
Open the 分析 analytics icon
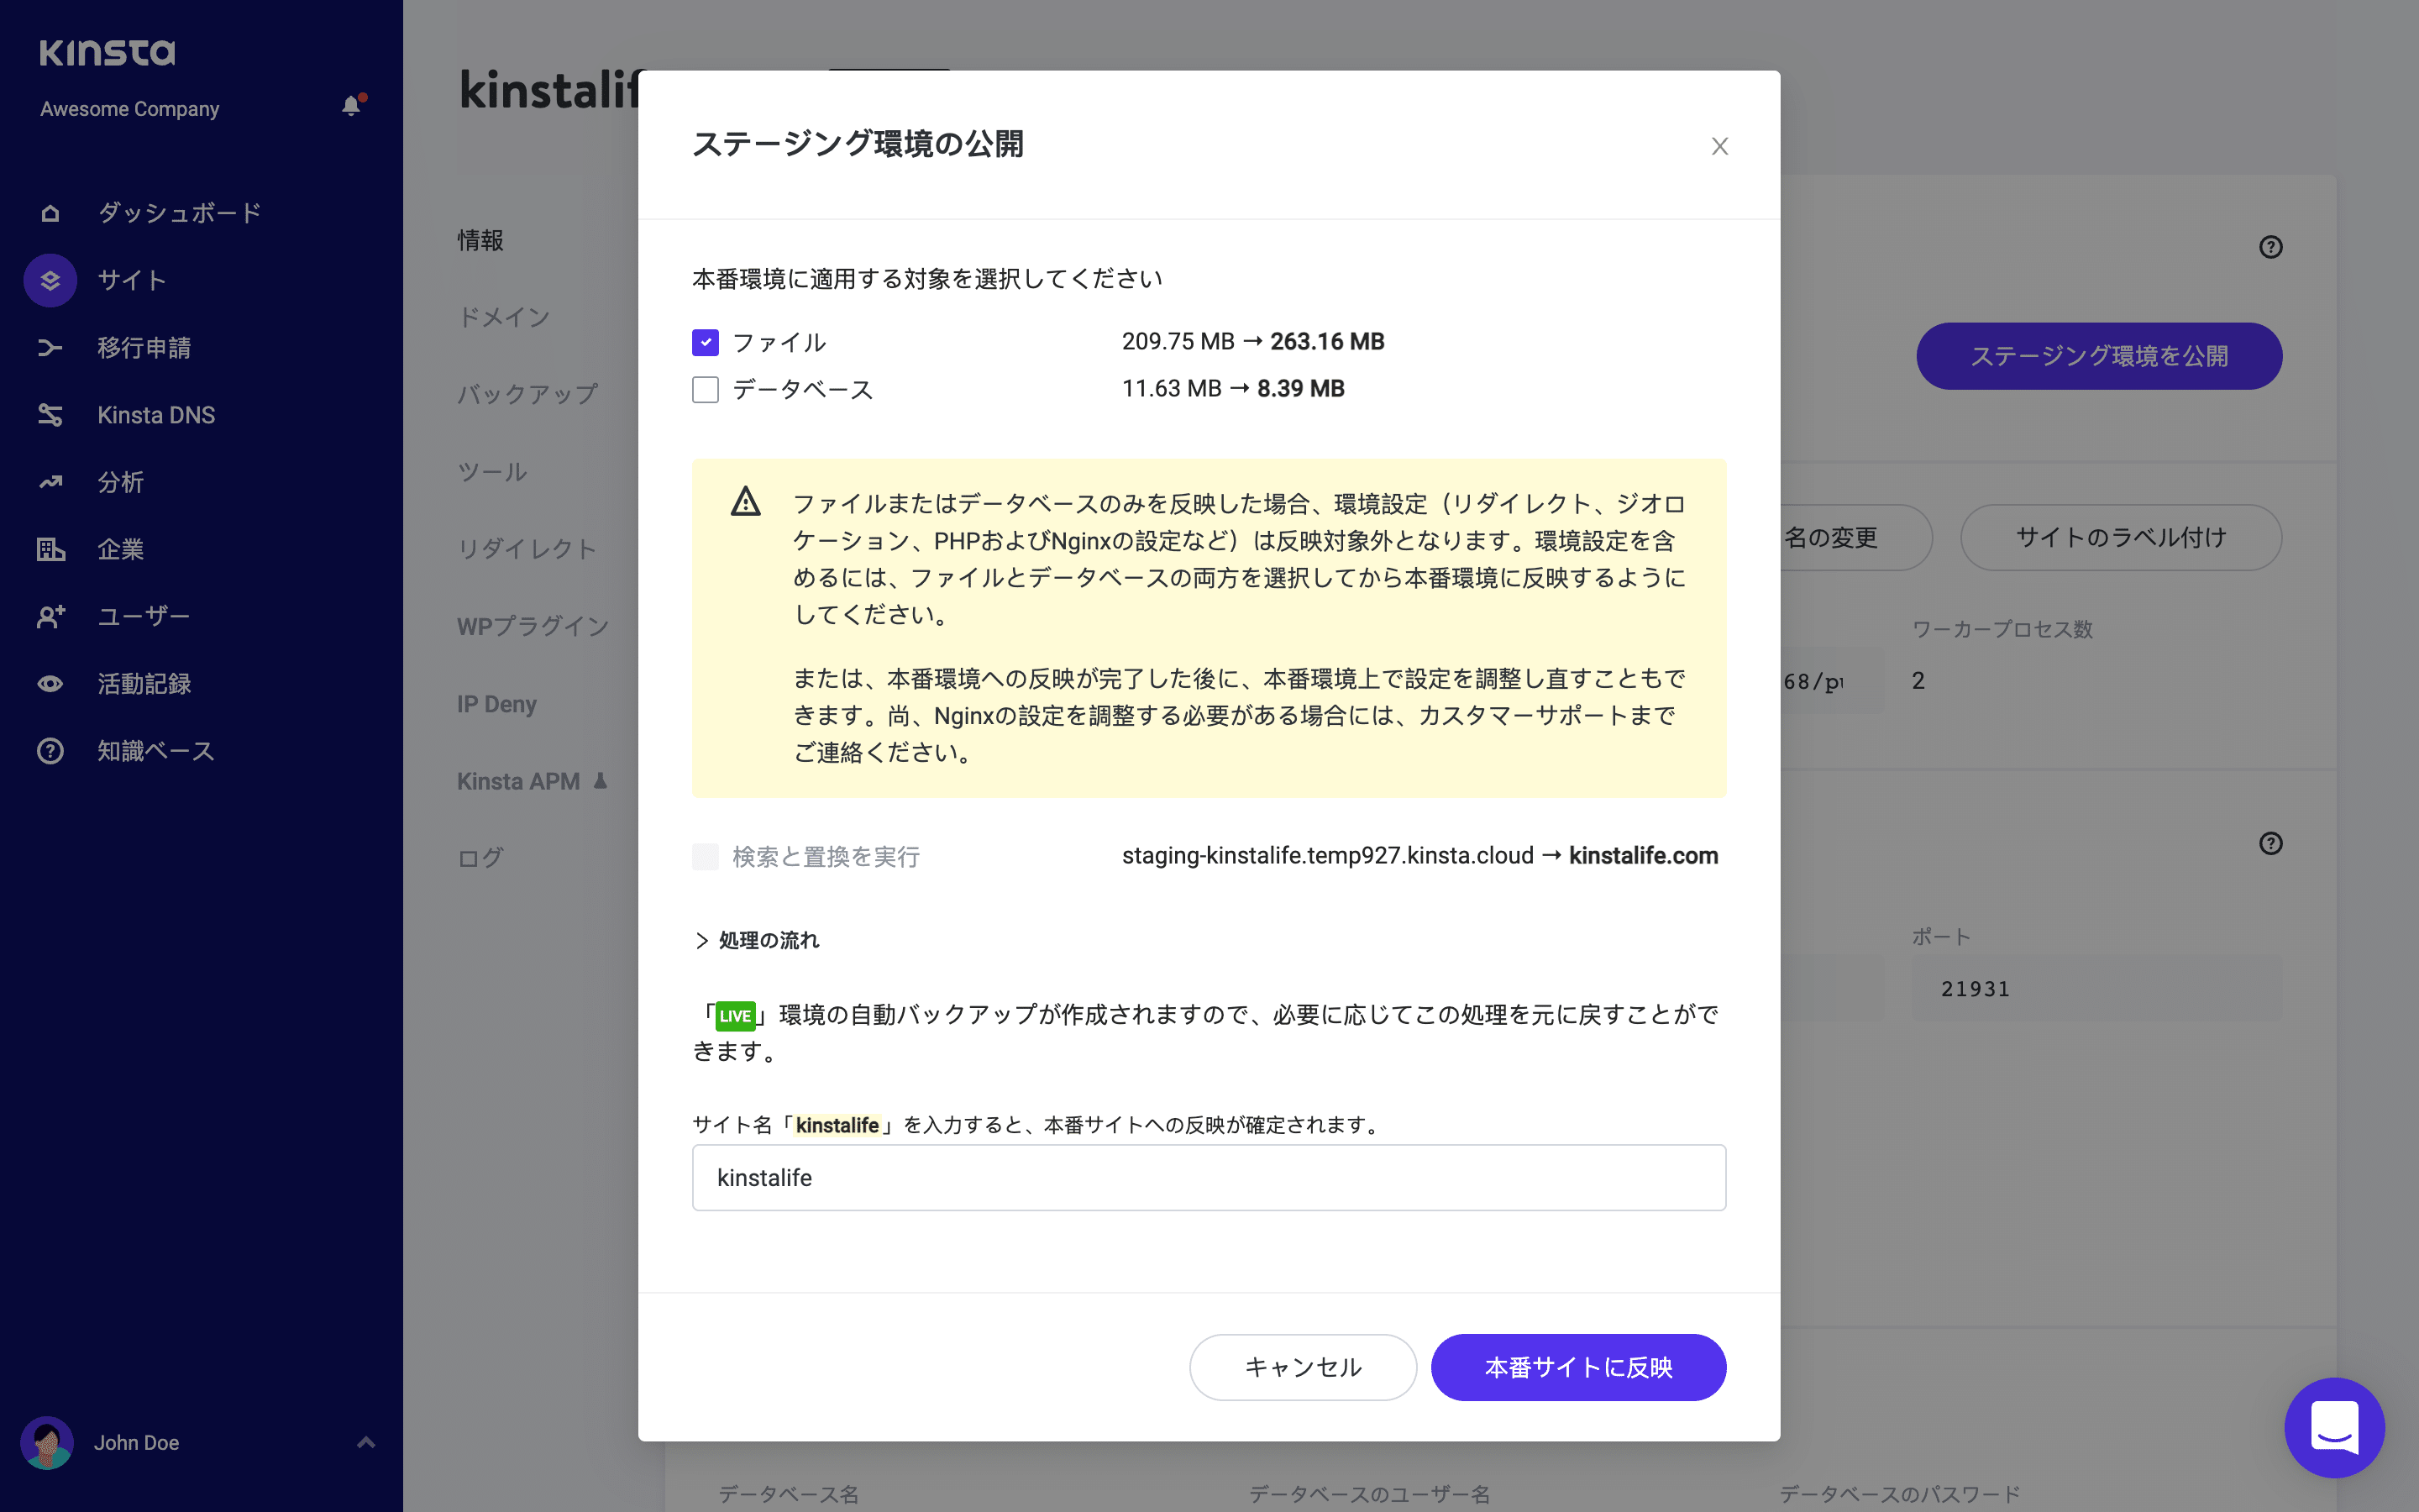point(50,482)
